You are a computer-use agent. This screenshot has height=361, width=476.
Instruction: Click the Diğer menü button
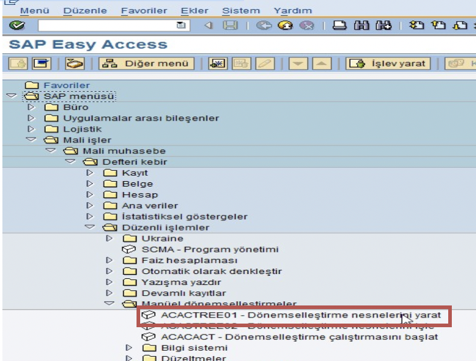146,64
